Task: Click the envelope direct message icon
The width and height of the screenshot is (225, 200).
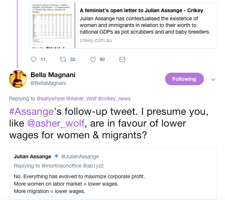Action: (x=122, y=59)
